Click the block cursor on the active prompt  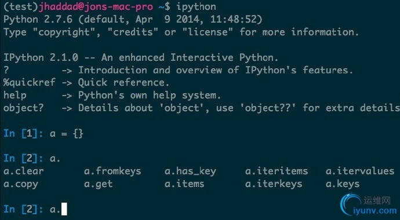tap(64, 209)
